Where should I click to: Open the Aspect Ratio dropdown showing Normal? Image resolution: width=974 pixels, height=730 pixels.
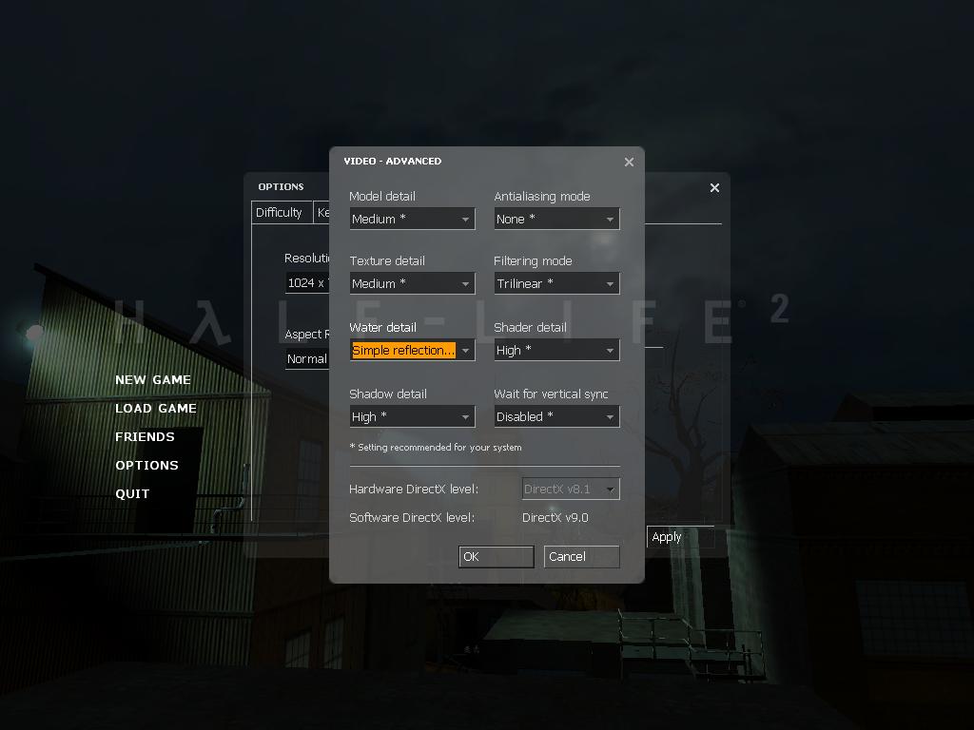pos(307,358)
